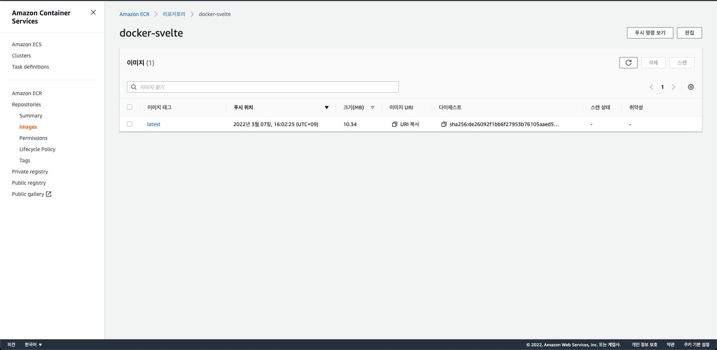This screenshot has height=350, width=717.
Task: Sort by 크기(MB) column arrow
Action: point(373,107)
